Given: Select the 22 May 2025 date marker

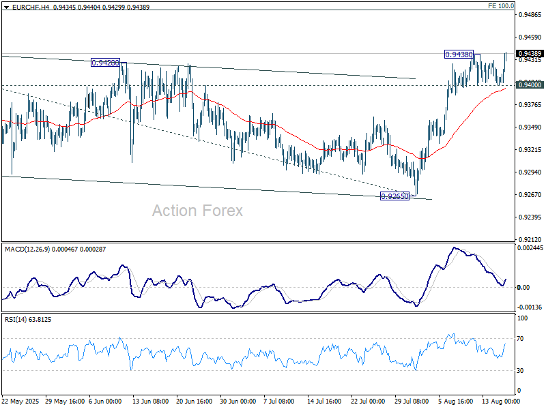Looking at the screenshot, I should [x=20, y=401].
